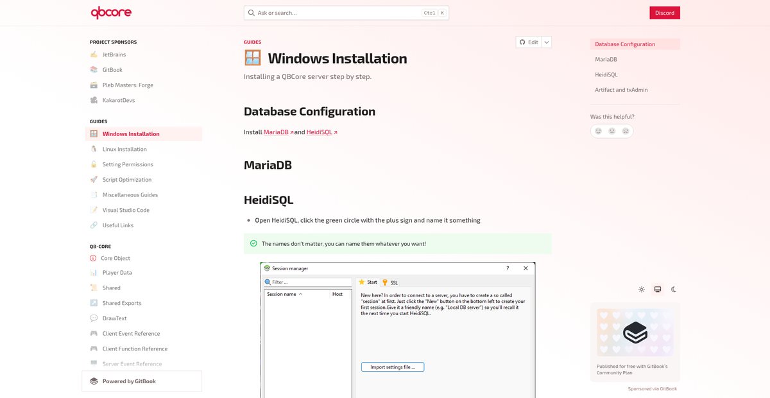Open Setting Permissions guide
Screen dimensions: 770x398
(144, 164)
